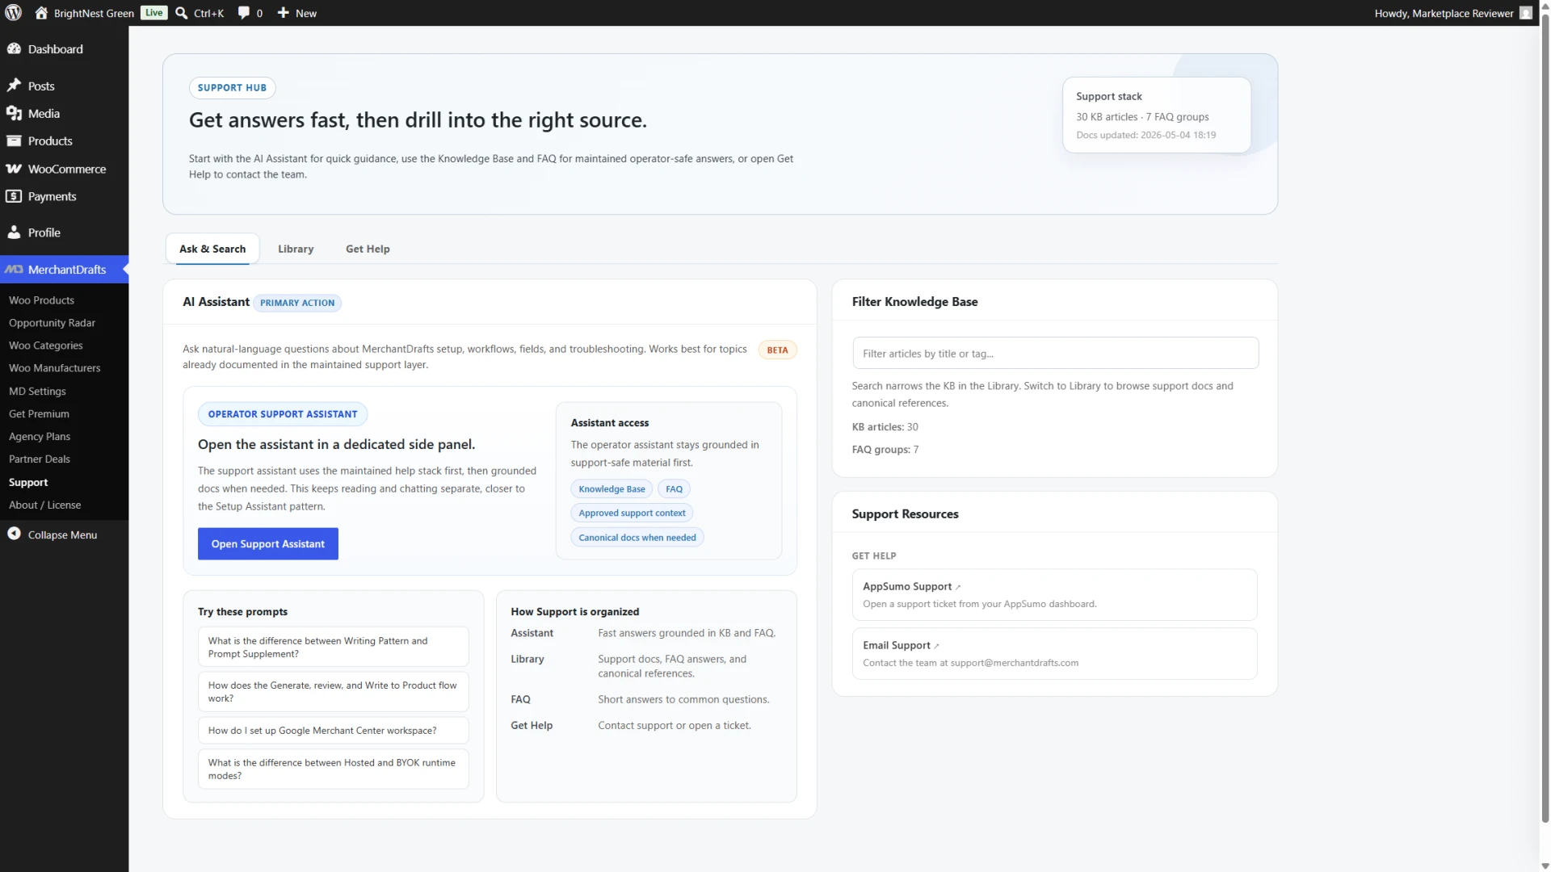Open Opportunity Radar submenu item
Viewport: 1551px width, 872px height.
click(52, 322)
